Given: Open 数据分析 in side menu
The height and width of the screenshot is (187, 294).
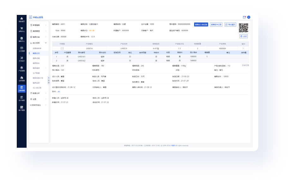Looking at the screenshot, I should point(36,93).
